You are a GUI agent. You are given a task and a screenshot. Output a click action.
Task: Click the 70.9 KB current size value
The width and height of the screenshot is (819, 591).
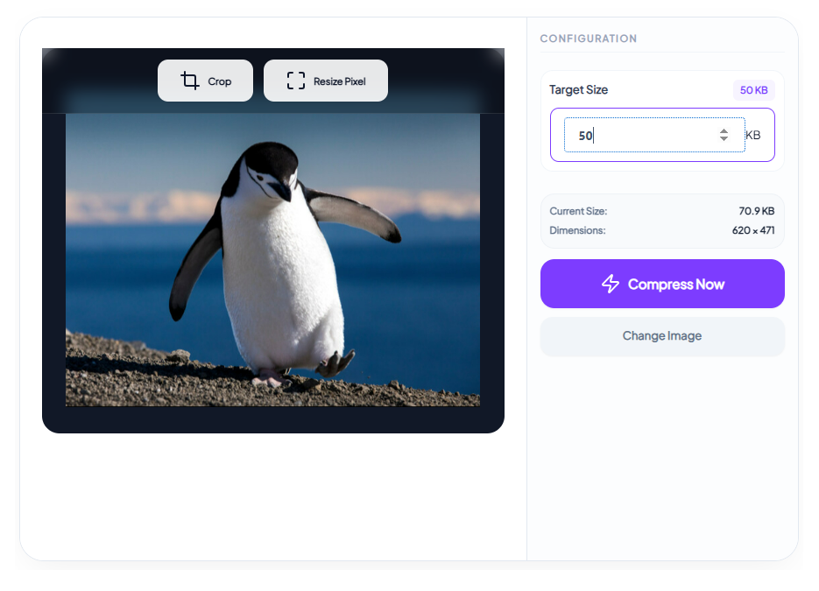point(756,211)
